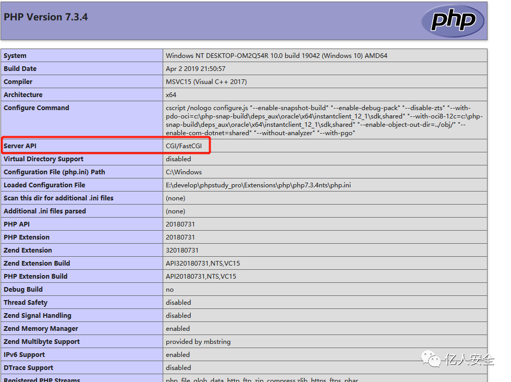Click the enabled value for Zend Memory Manager
This screenshot has width=511, height=382.
[x=178, y=328]
